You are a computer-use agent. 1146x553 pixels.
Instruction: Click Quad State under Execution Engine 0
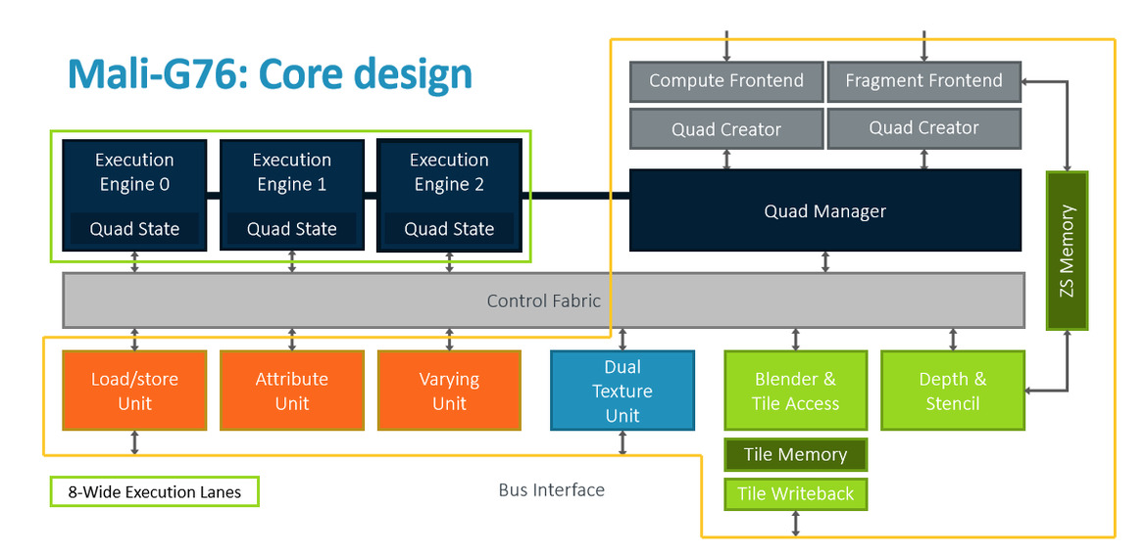(134, 229)
